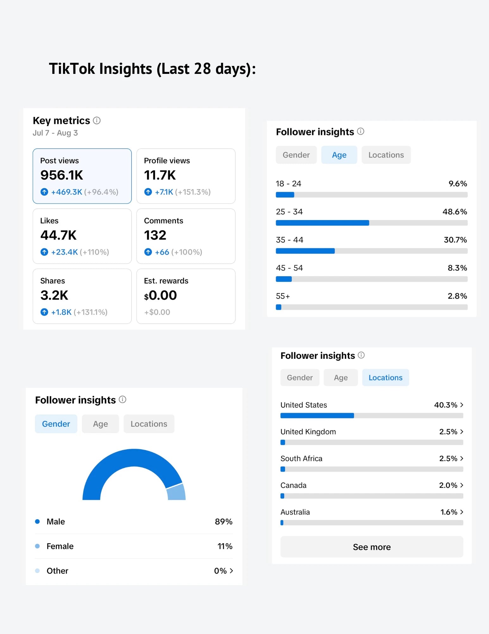
Task: Click info icon beside Gender Follower insights
Action: [x=122, y=399]
